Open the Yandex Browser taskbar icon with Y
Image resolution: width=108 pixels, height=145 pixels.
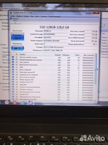pyautogui.click(x=7, y=102)
